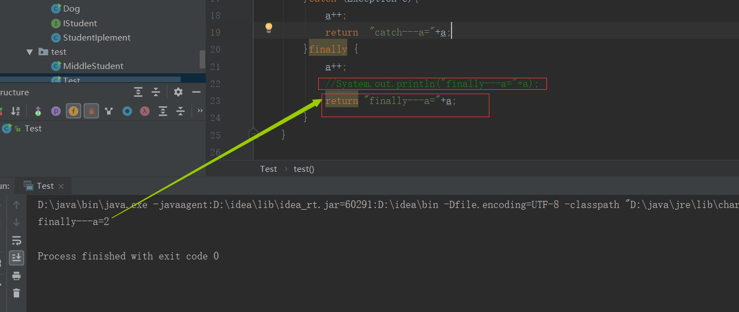Collapse all via icon beside the >> chevron
Image resolution: width=739 pixels, height=312 pixels.
pyautogui.click(x=180, y=111)
